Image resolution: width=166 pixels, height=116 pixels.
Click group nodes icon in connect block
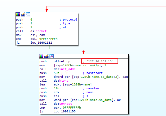pos(52,56)
